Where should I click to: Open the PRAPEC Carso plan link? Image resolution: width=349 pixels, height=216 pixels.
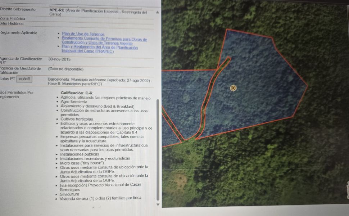coord(99,49)
